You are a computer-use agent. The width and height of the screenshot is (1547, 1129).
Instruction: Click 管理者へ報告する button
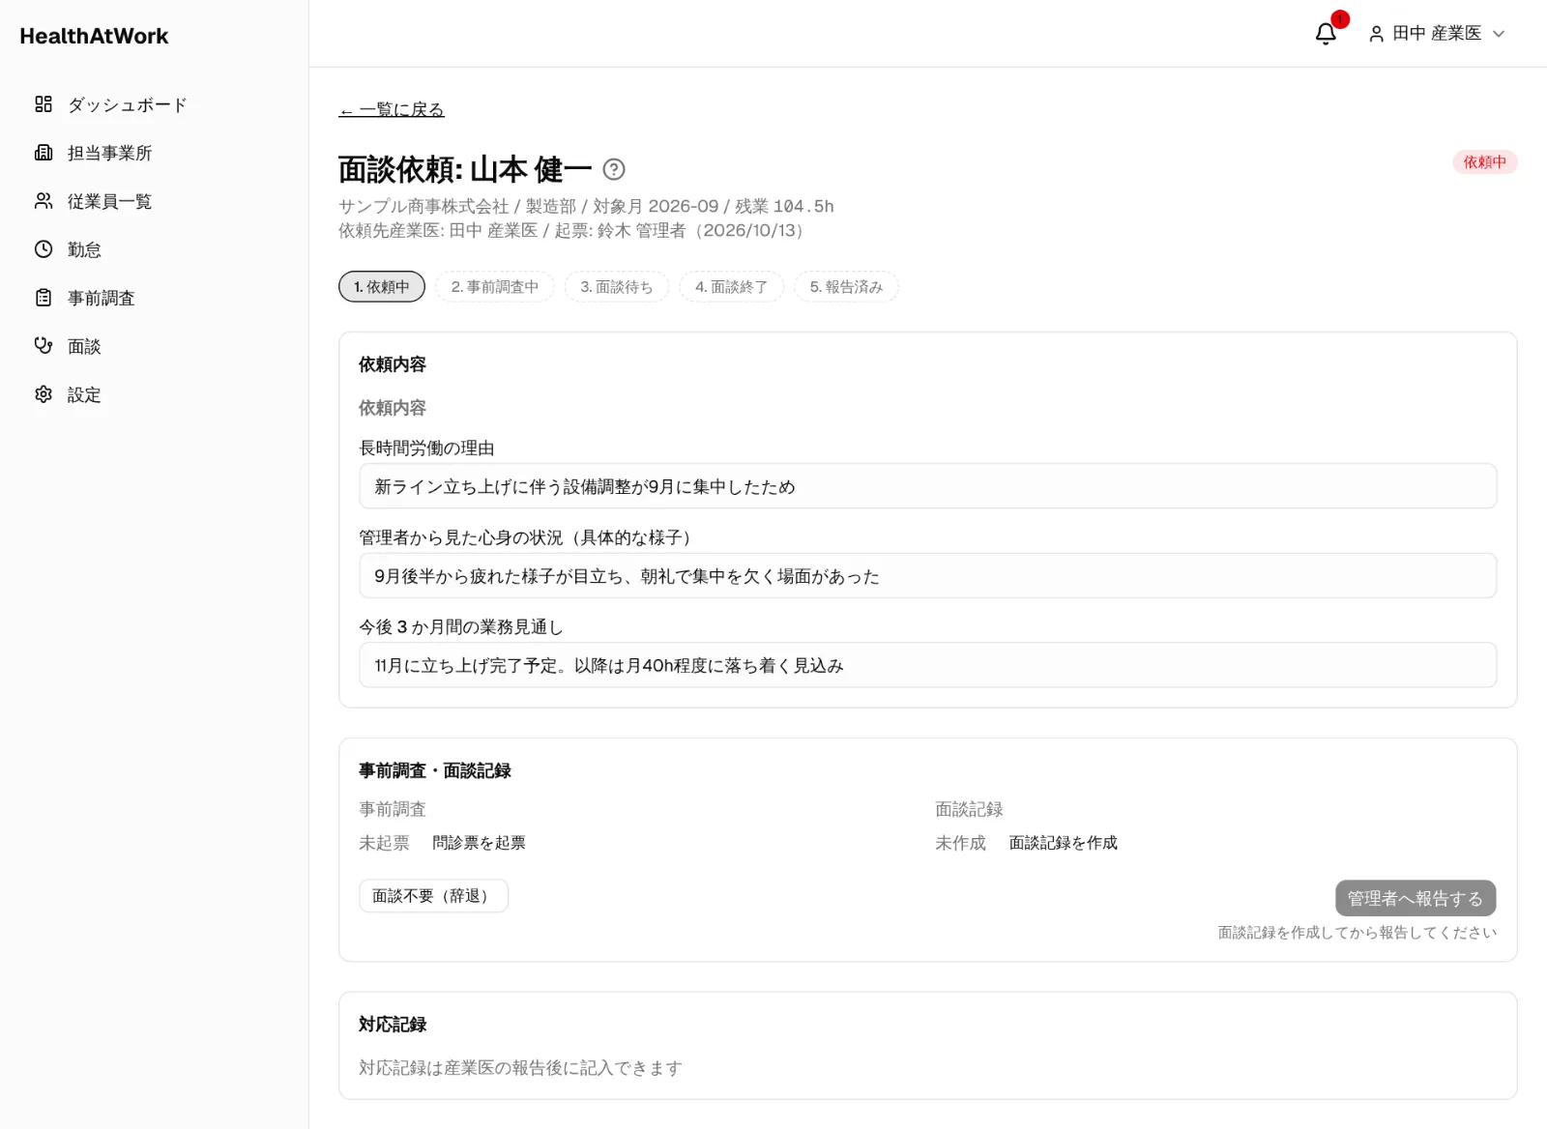pyautogui.click(x=1416, y=898)
